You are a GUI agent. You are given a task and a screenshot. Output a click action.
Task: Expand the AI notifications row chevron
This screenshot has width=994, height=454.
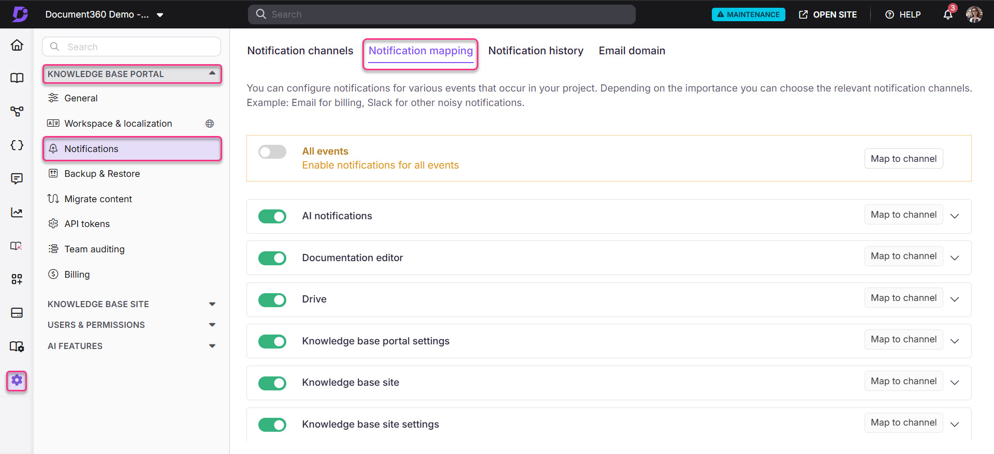click(x=955, y=216)
